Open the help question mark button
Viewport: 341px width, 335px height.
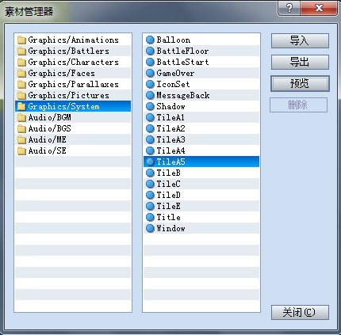289,8
